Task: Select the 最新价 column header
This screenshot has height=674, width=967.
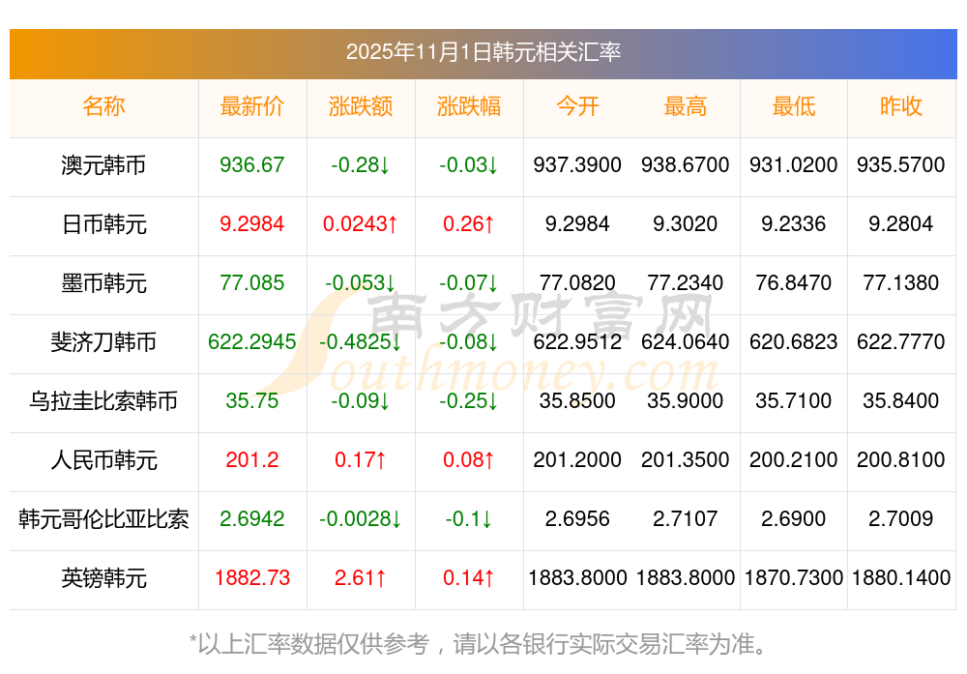Action: click(252, 106)
